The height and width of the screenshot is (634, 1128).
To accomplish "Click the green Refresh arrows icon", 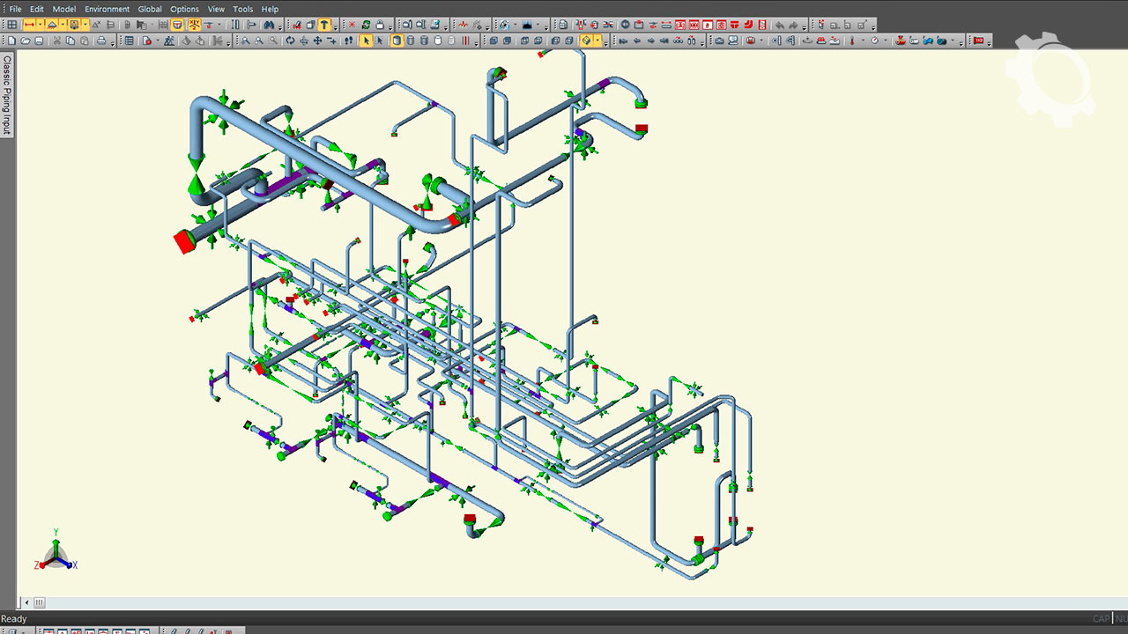I will [x=367, y=25].
